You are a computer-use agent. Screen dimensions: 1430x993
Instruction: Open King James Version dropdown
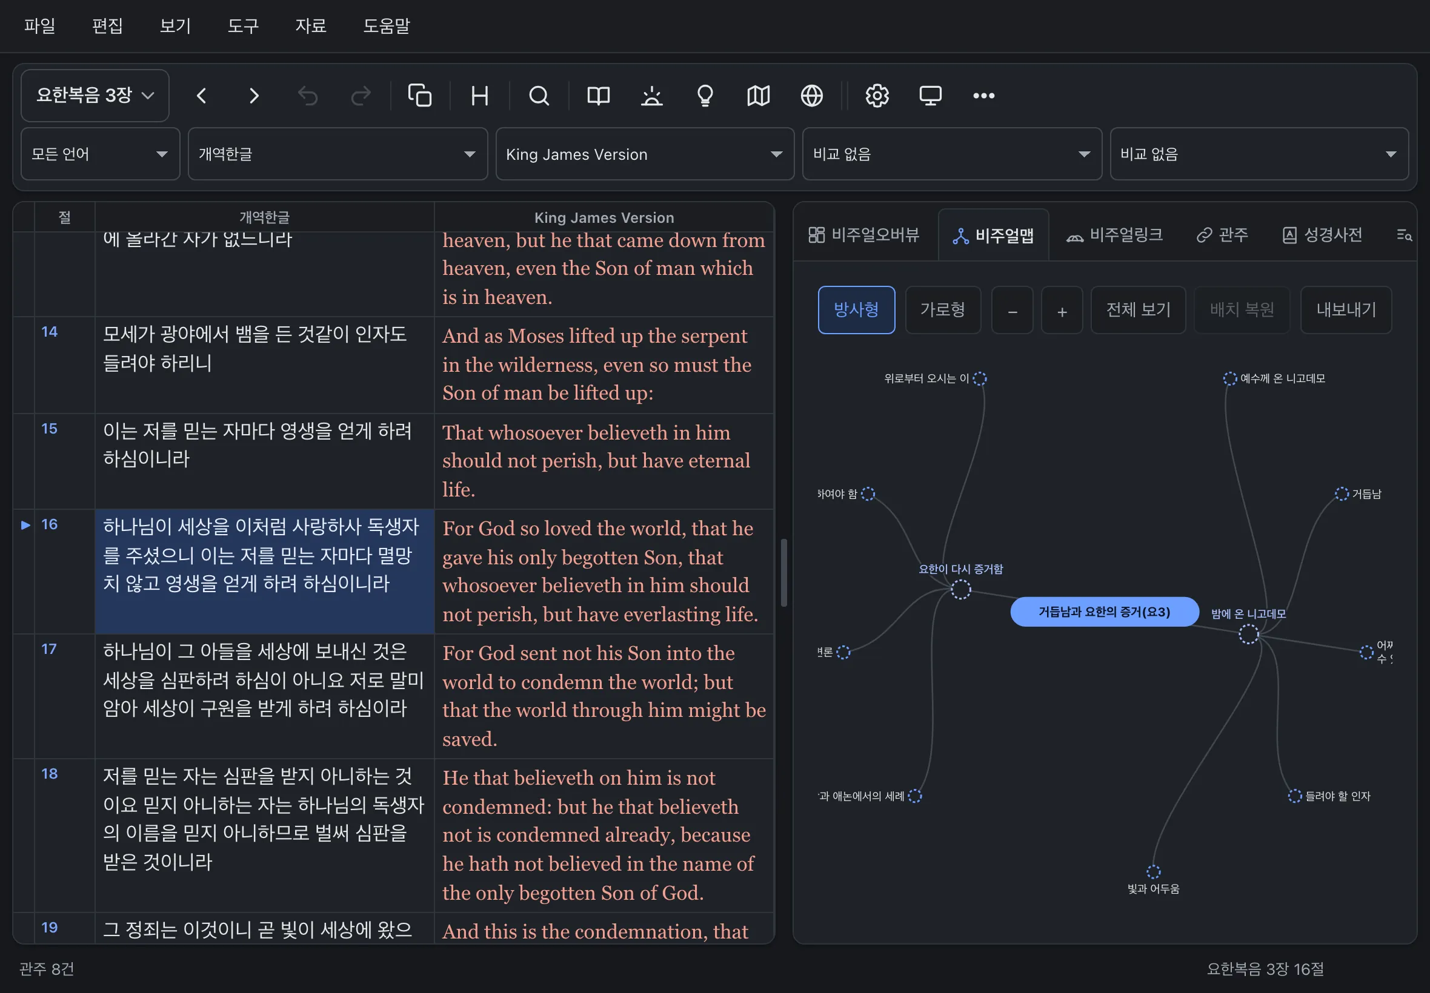pos(645,154)
